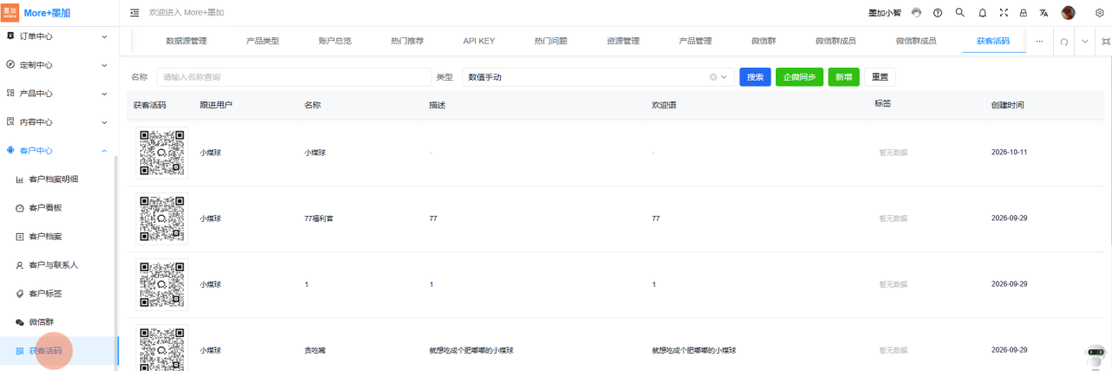The image size is (1112, 371).
Task: Switch to the 产品管理 tab
Action: coord(695,41)
